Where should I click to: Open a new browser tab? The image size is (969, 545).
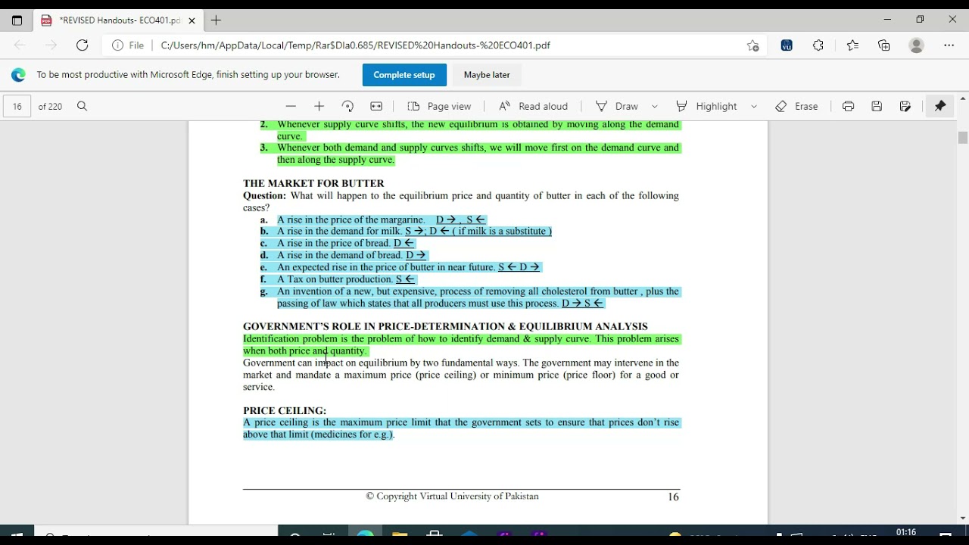(x=217, y=20)
